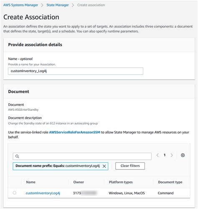
Task: Sort by Document type column header
Action: click(x=170, y=182)
